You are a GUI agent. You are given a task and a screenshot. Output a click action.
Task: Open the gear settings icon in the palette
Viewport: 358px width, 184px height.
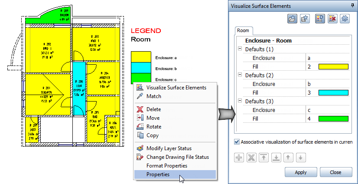click(x=345, y=19)
